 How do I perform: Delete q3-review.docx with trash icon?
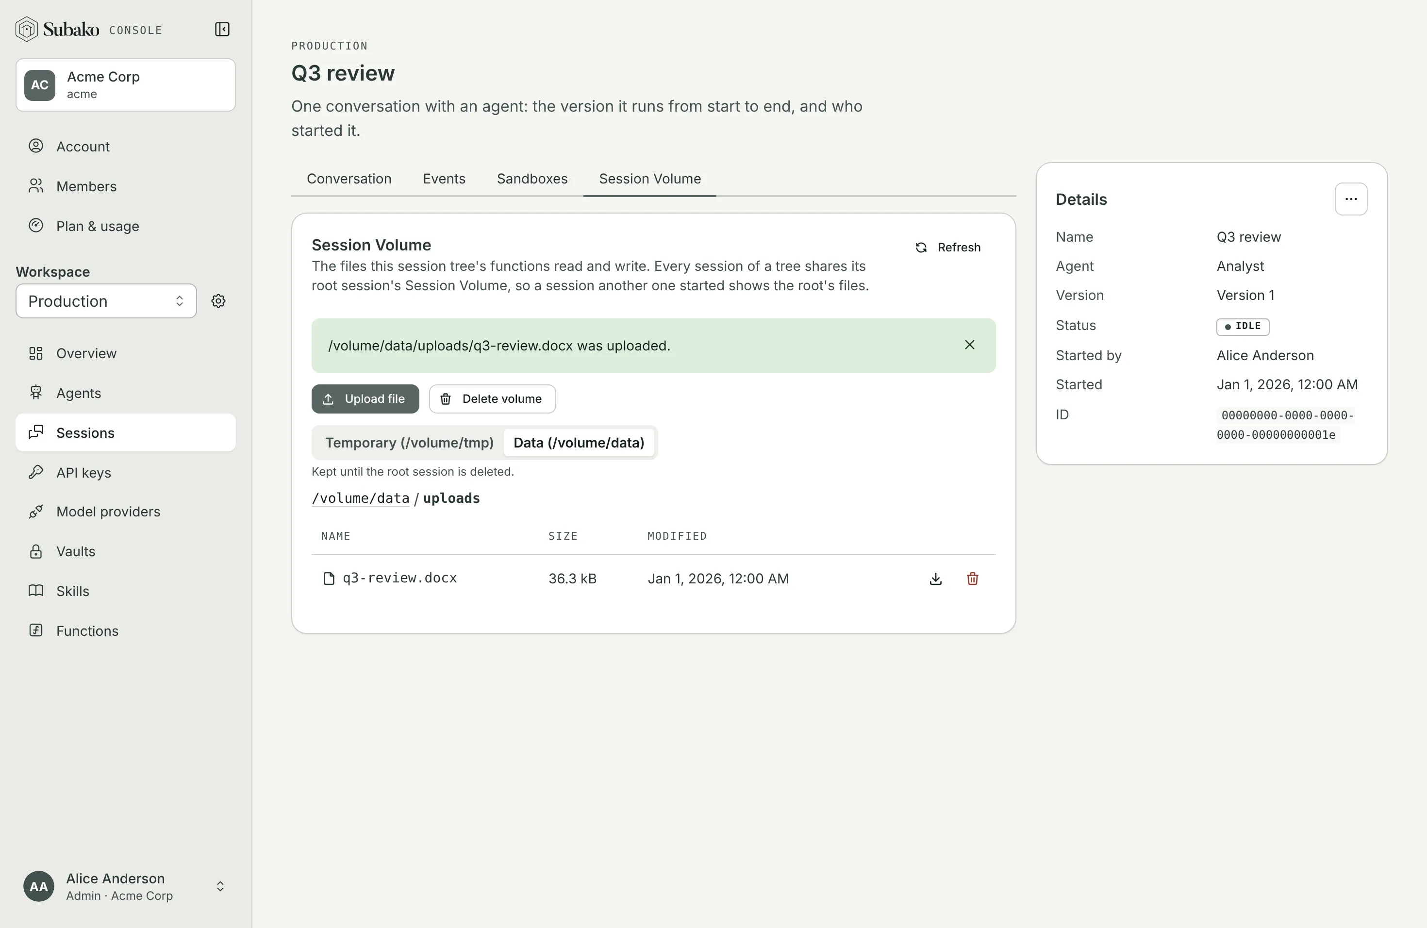click(x=973, y=579)
